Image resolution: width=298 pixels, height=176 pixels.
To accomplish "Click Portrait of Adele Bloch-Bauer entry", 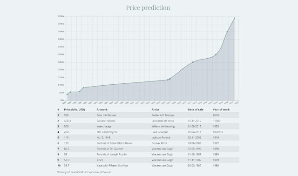I will 115,143.
